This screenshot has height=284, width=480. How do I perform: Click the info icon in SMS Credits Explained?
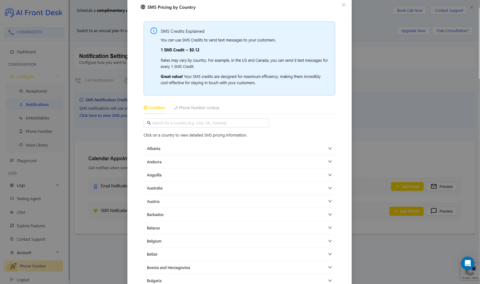pyautogui.click(x=154, y=31)
